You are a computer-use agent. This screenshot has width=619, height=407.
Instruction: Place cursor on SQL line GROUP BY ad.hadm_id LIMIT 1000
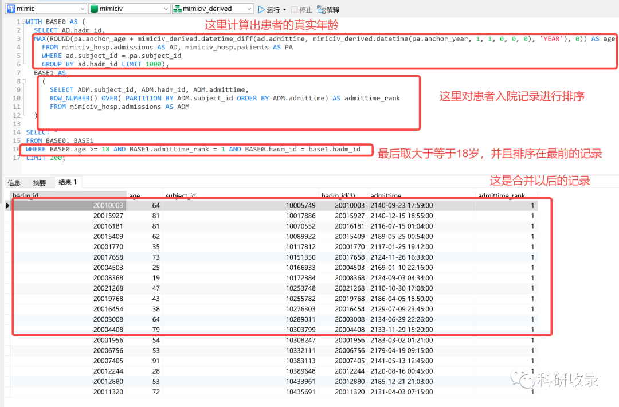click(105, 64)
